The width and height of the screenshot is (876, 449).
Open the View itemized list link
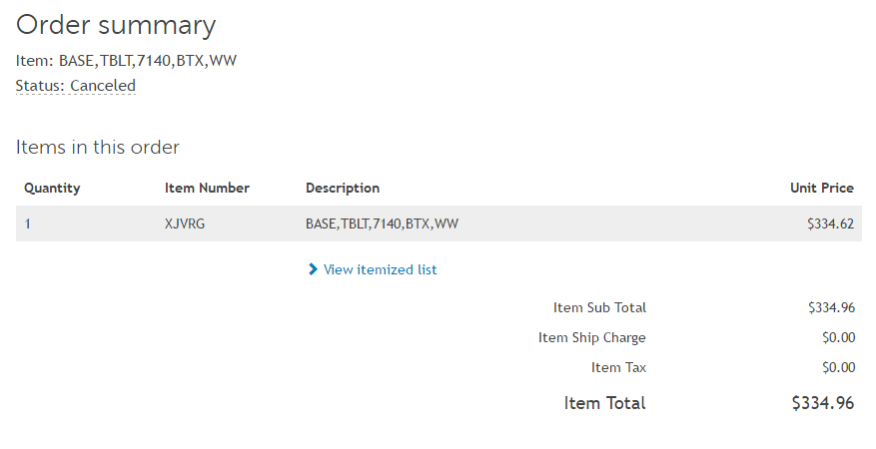click(380, 269)
